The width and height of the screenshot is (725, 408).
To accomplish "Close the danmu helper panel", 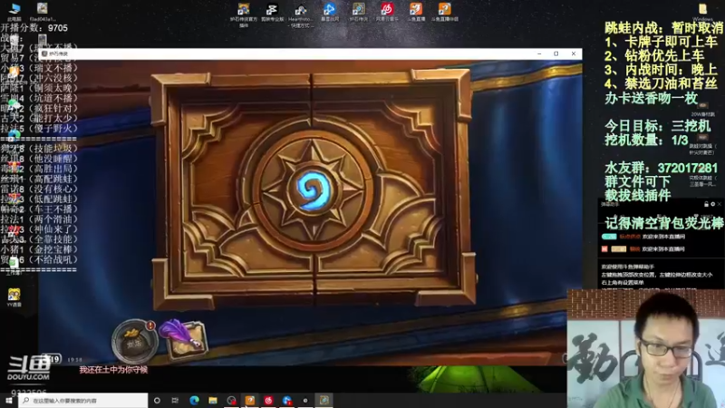I will click(719, 204).
